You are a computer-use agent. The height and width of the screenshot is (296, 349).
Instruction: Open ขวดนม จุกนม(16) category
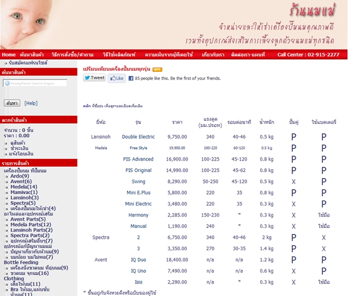point(29,273)
